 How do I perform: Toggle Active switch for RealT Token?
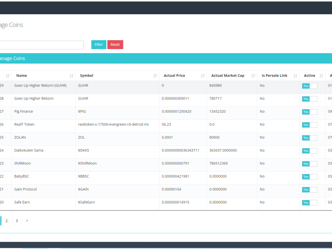[309, 125]
